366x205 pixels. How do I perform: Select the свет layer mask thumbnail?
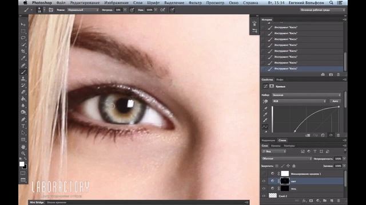(x=285, y=181)
